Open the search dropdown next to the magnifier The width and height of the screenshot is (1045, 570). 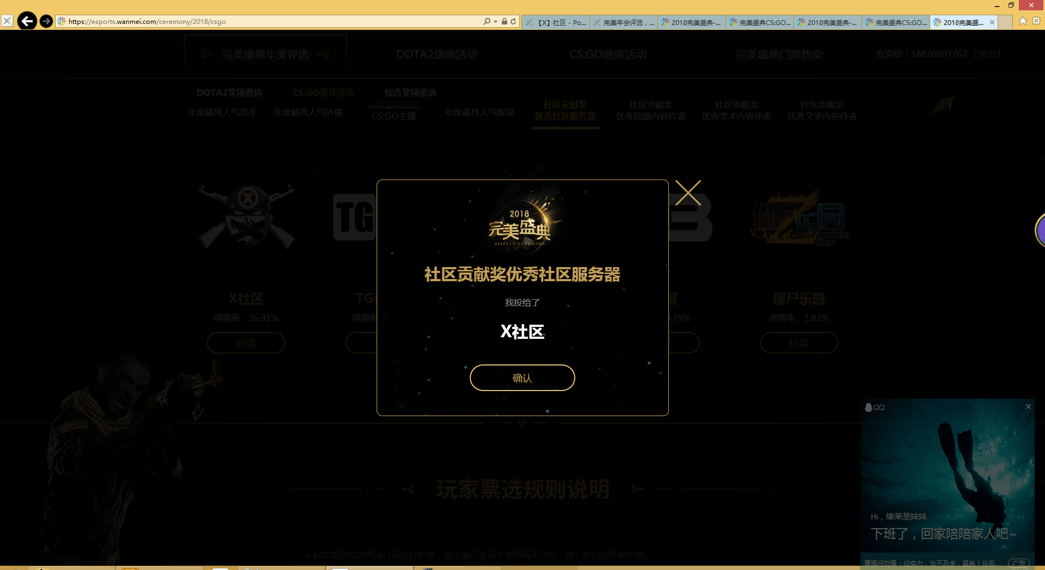[x=495, y=21]
